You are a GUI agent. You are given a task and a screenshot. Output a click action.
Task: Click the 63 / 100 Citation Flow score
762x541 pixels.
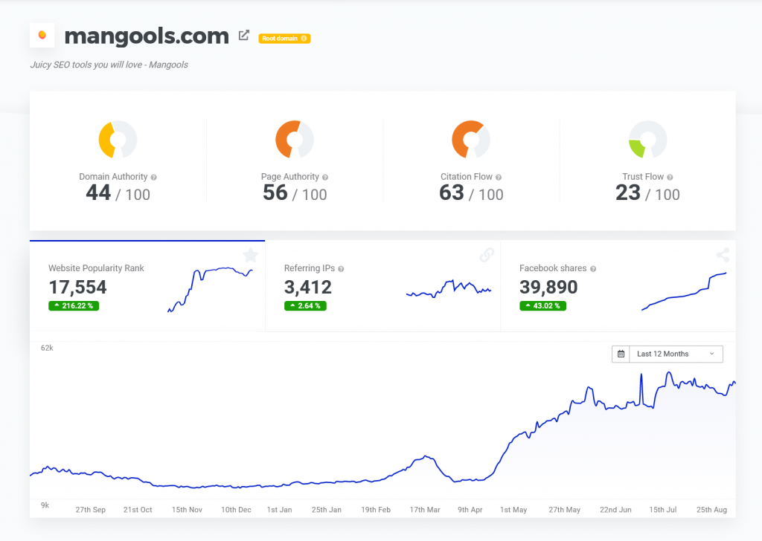pyautogui.click(x=471, y=193)
